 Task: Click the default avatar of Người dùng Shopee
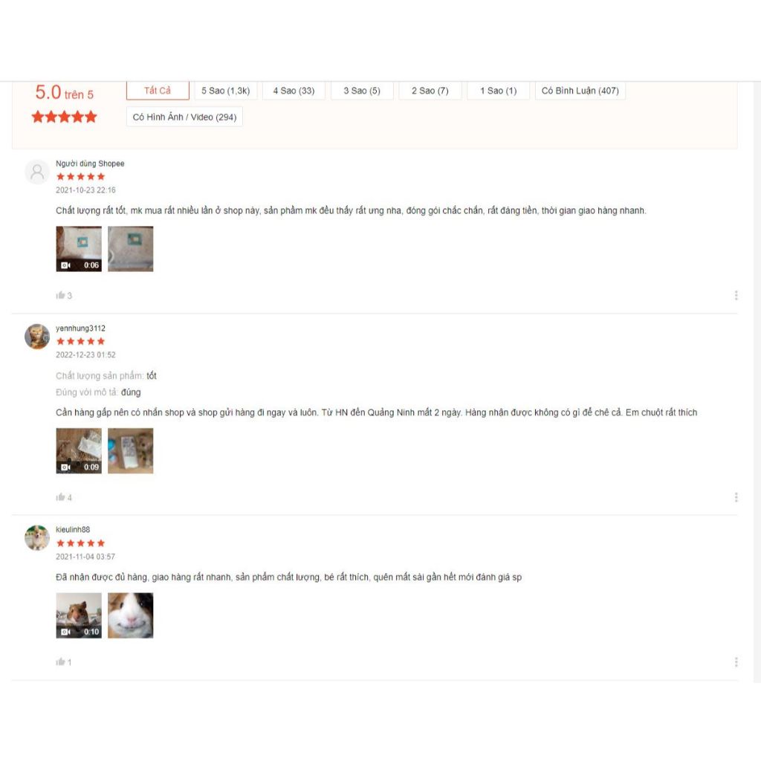click(37, 172)
